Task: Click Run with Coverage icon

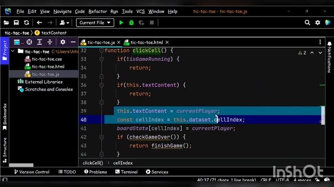Action: (141, 23)
